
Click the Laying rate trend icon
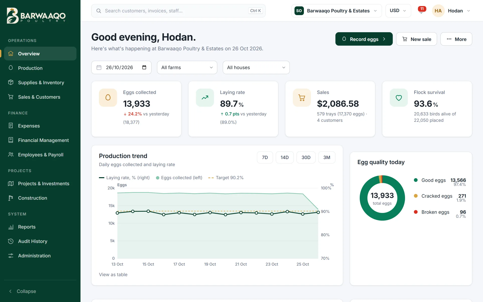[x=205, y=98]
